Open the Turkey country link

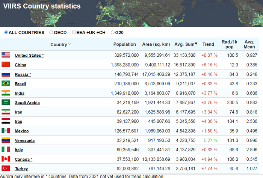coord(21,169)
